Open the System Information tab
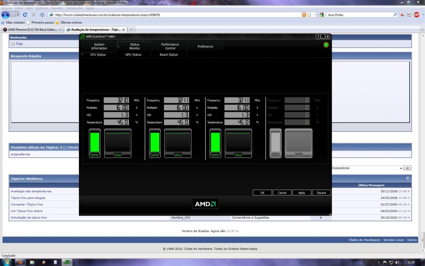The image size is (425, 266). 99,47
